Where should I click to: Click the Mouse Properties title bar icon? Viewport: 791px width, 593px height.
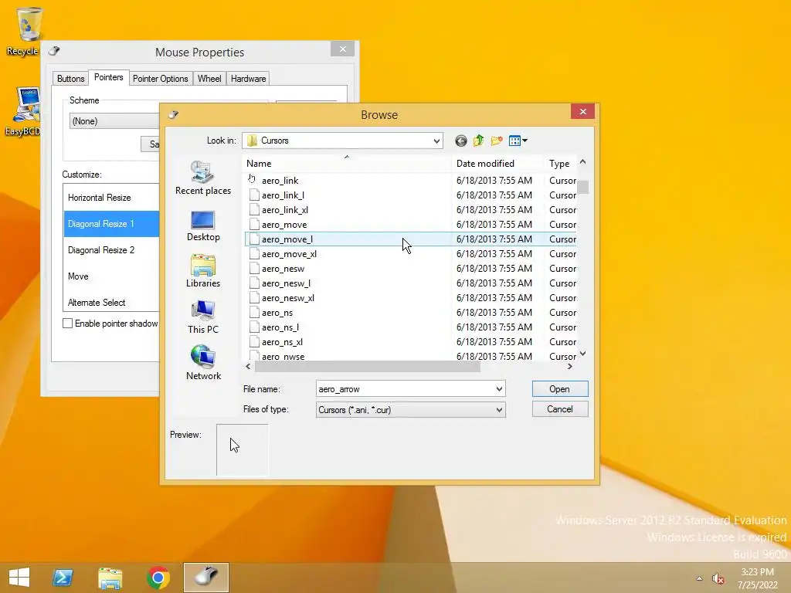click(x=54, y=51)
